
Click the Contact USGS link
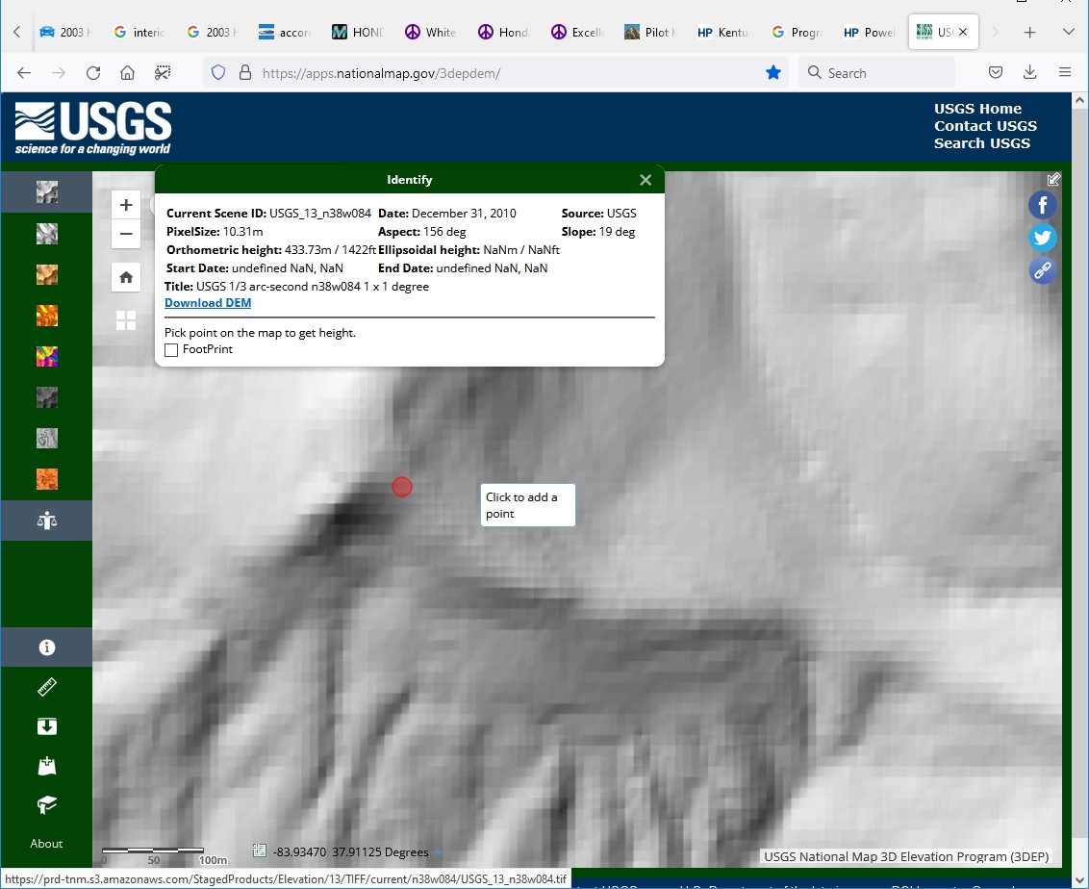click(985, 126)
